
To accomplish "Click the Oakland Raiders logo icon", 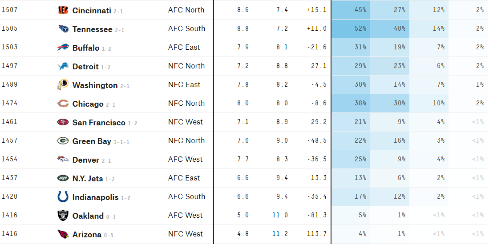I will pos(63,216).
